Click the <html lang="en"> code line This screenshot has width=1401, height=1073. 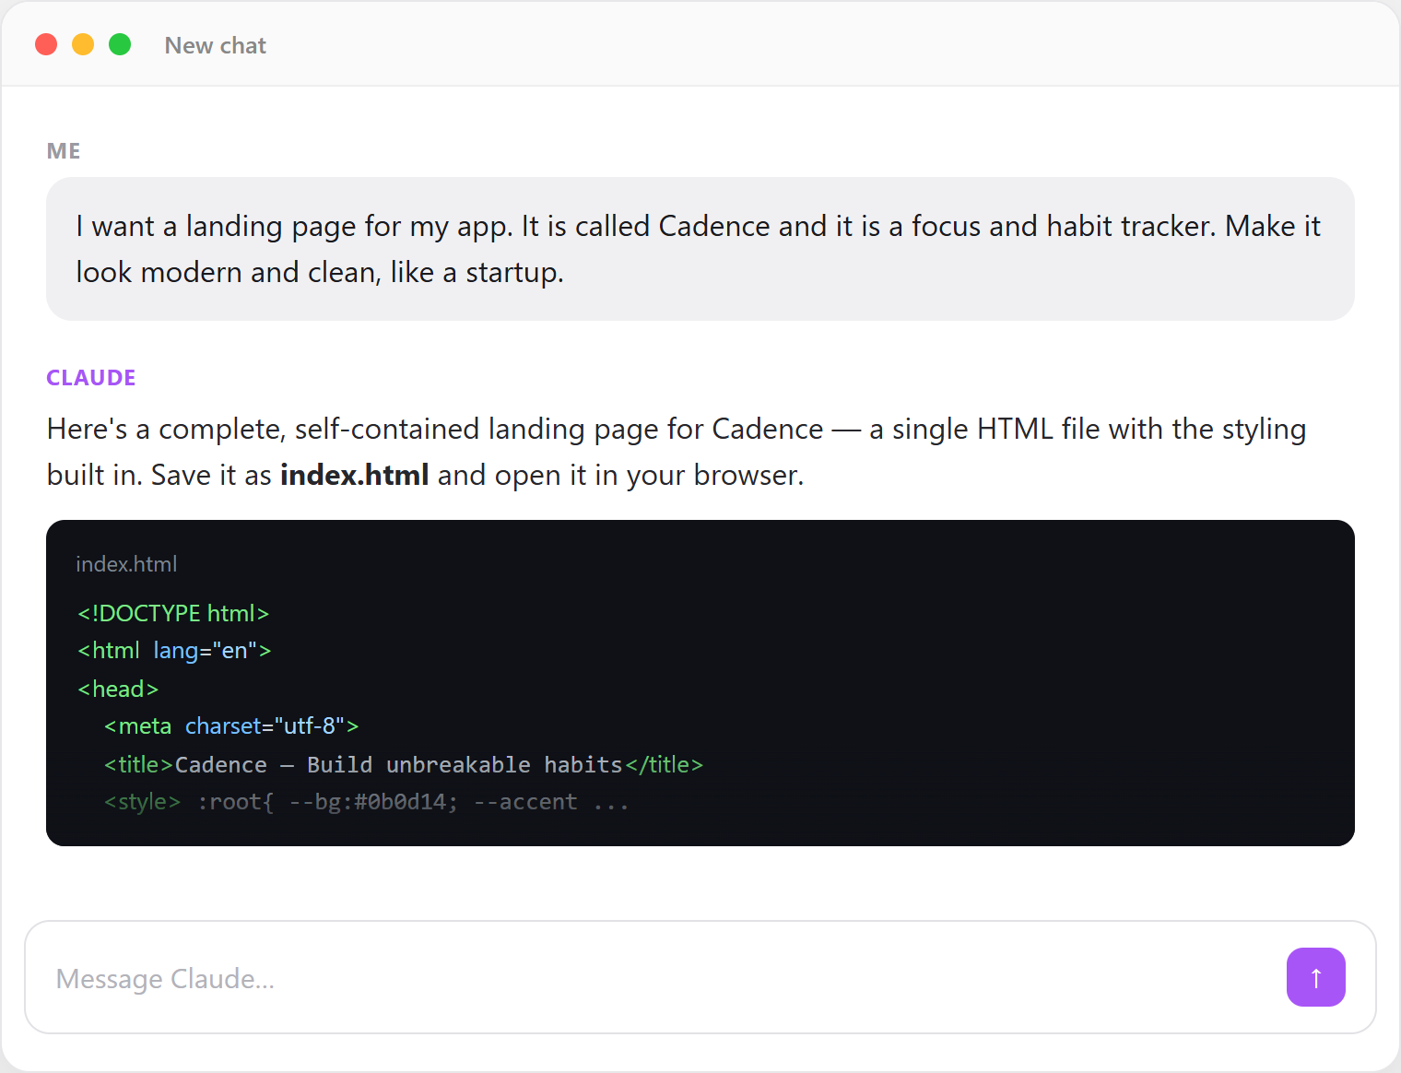click(x=174, y=651)
